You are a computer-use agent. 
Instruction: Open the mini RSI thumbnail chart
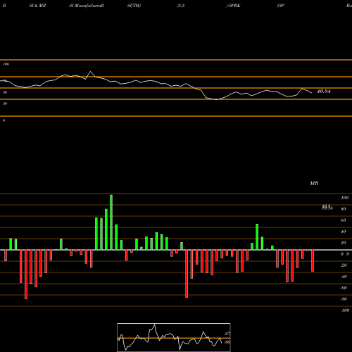click(x=174, y=337)
